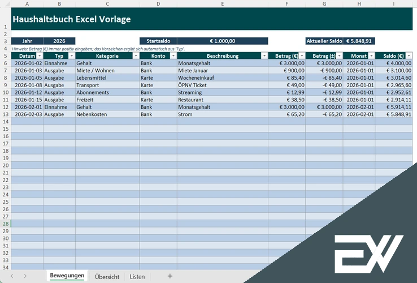The image size is (417, 283).
Task: Select the Startsaldo label cell
Action: click(158, 41)
